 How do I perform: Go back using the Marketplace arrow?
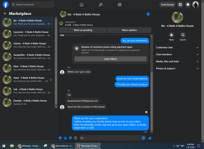click(x=5, y=13)
